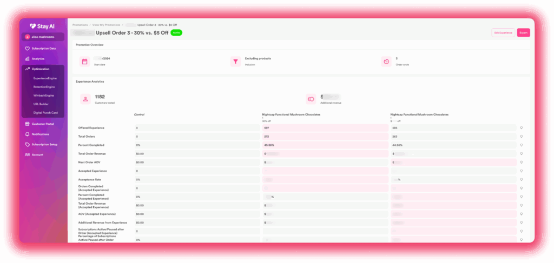Go to Customer Portal page
Image resolution: width=554 pixels, height=263 pixels.
point(43,124)
